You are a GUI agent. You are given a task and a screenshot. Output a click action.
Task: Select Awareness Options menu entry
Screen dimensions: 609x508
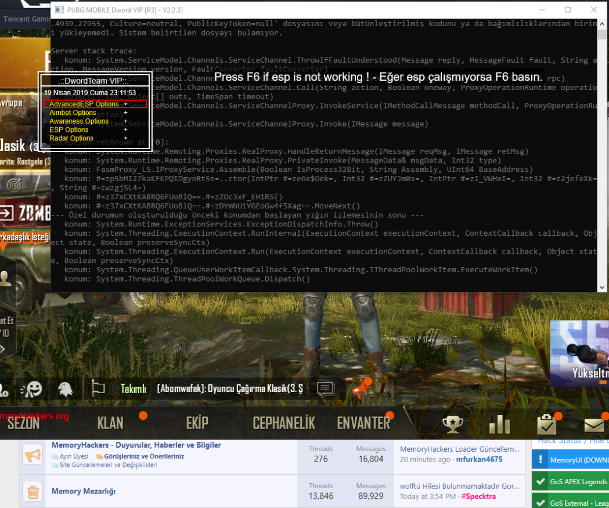point(79,121)
